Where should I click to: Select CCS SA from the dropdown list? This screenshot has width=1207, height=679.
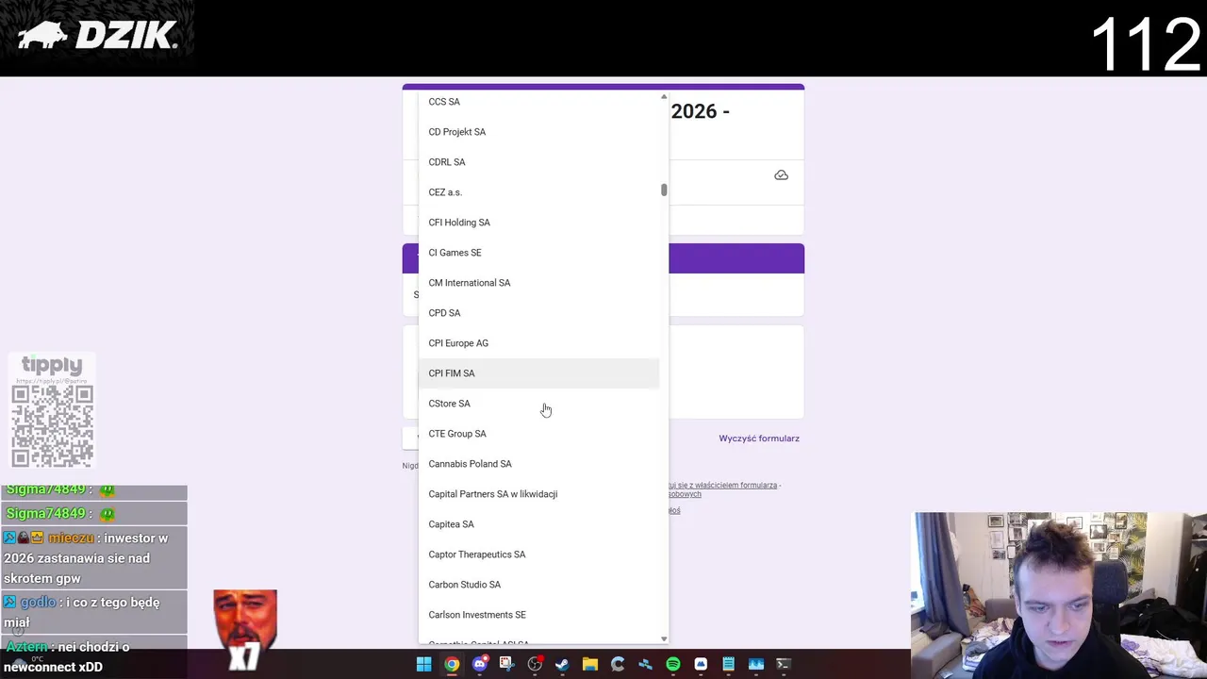(538, 102)
